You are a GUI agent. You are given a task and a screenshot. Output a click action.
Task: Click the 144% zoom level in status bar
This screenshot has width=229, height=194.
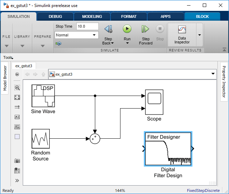coord(120,190)
